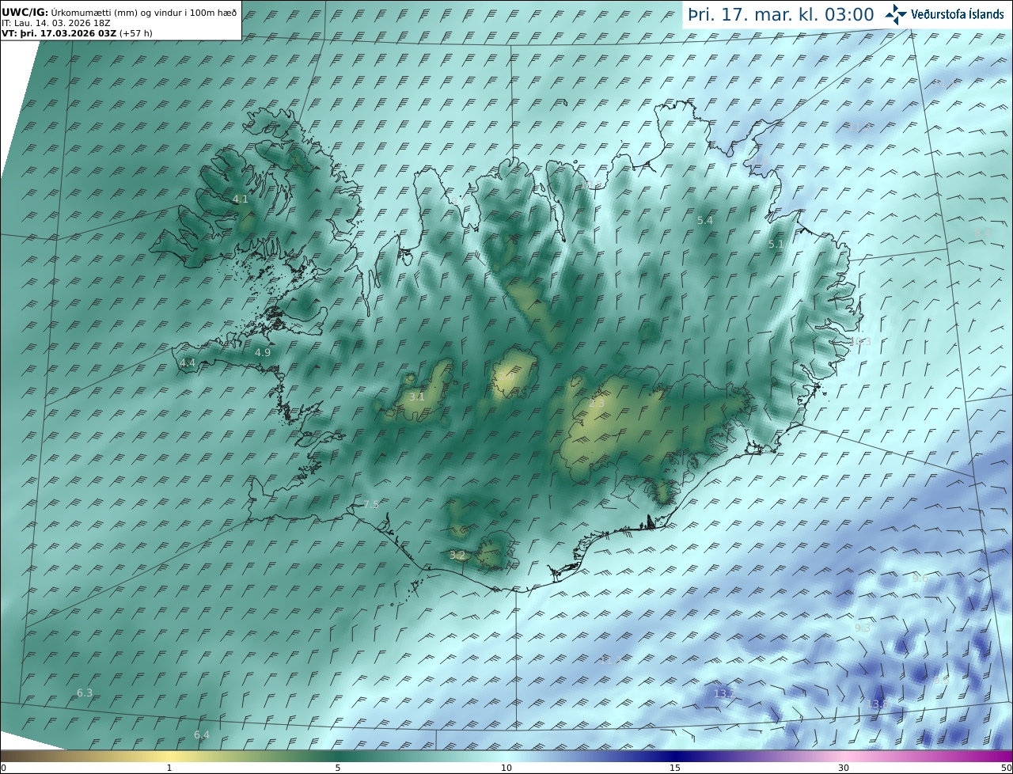Click the 13.8 value in the southeast sea
The height and width of the screenshot is (774, 1013).
coord(877,704)
